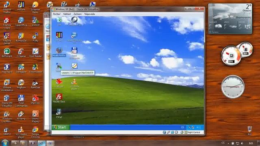Open VLC media player on host desktop
The image size is (260, 146).
[x=21, y=132]
